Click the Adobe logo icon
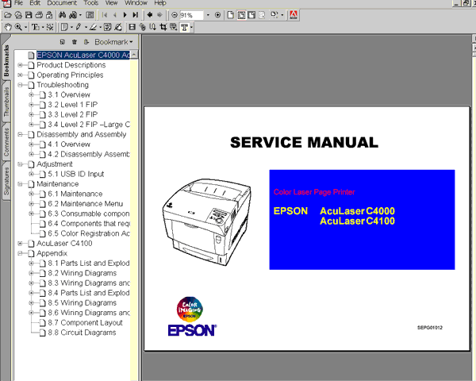 (x=294, y=15)
